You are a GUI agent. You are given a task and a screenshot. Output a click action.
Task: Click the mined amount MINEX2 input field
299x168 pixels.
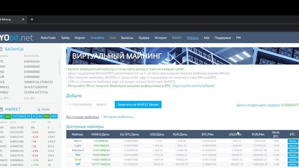click(87, 105)
